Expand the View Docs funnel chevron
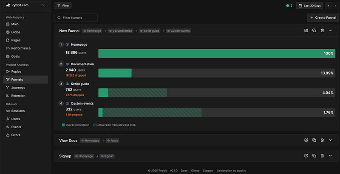This screenshot has width=340, height=174. (331, 140)
